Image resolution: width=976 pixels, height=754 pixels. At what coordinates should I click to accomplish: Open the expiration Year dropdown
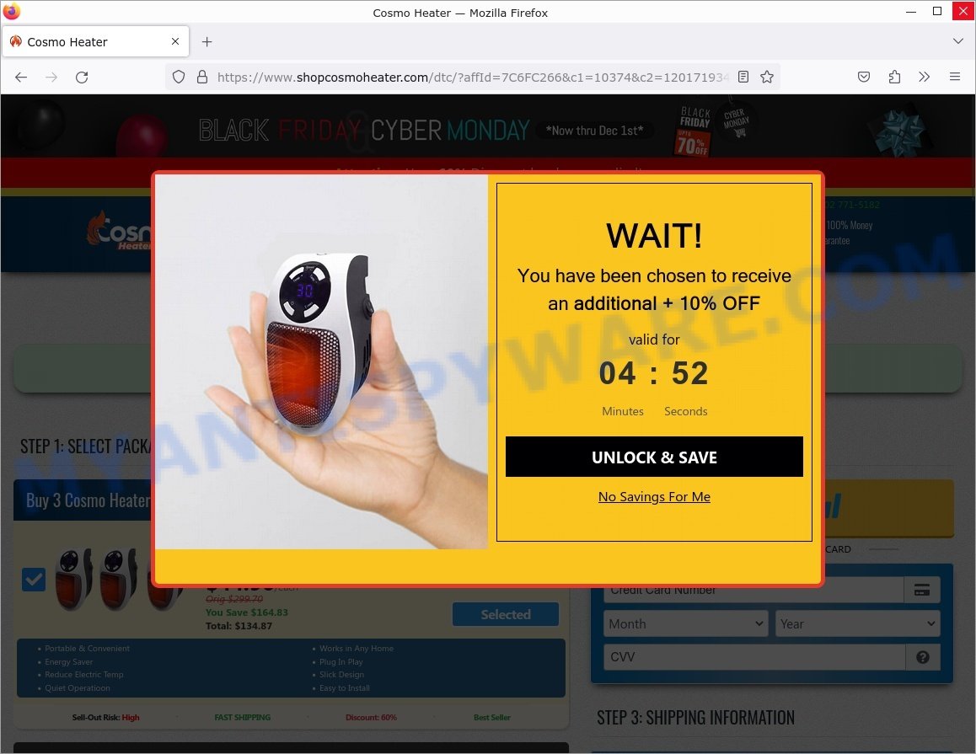click(x=857, y=623)
